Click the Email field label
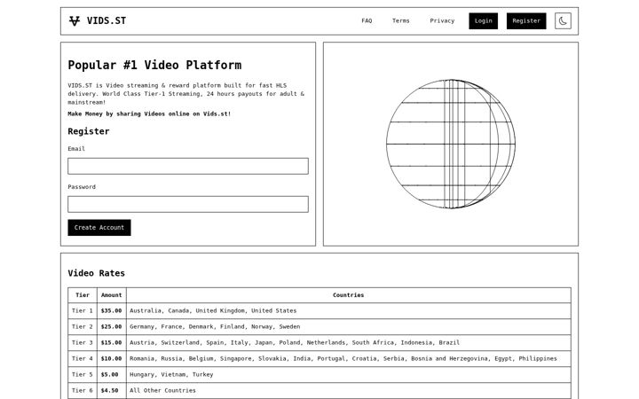The height and width of the screenshot is (399, 639). pos(76,149)
